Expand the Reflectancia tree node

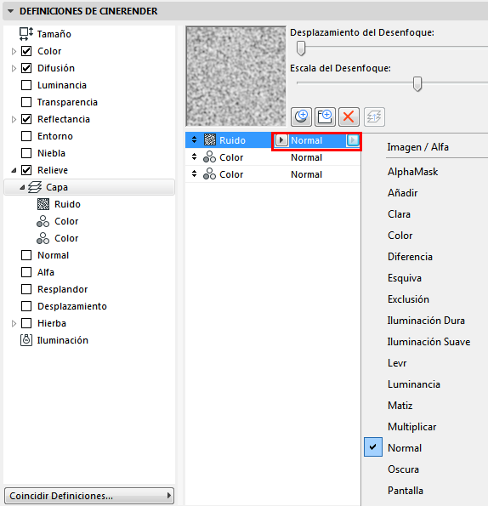(x=14, y=119)
